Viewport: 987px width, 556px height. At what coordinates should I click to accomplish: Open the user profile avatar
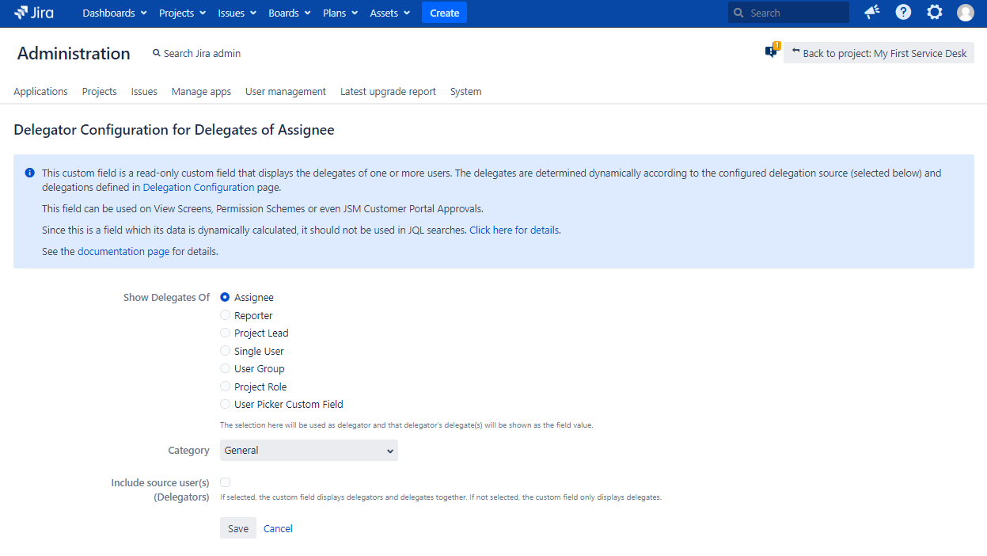(x=965, y=13)
